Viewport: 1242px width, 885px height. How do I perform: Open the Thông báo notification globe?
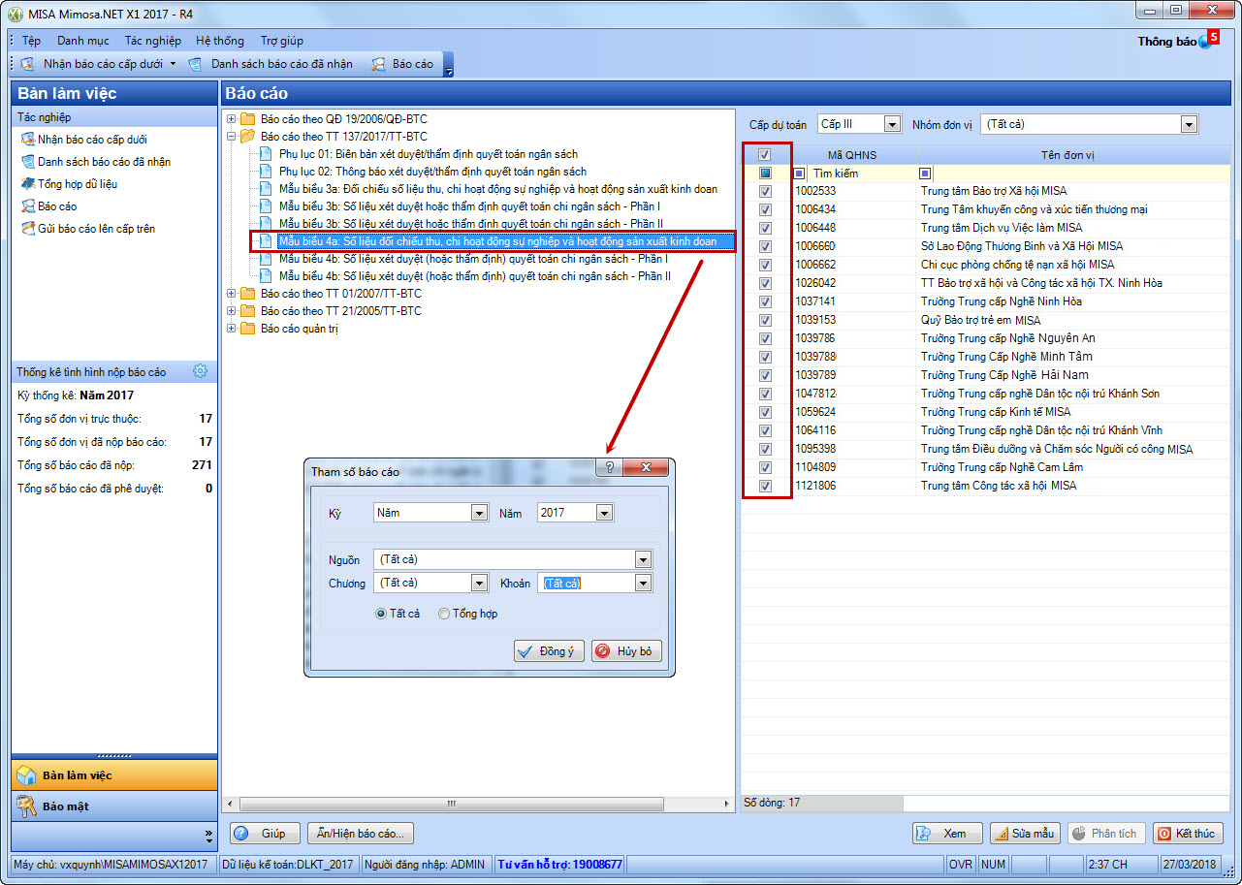click(1205, 42)
